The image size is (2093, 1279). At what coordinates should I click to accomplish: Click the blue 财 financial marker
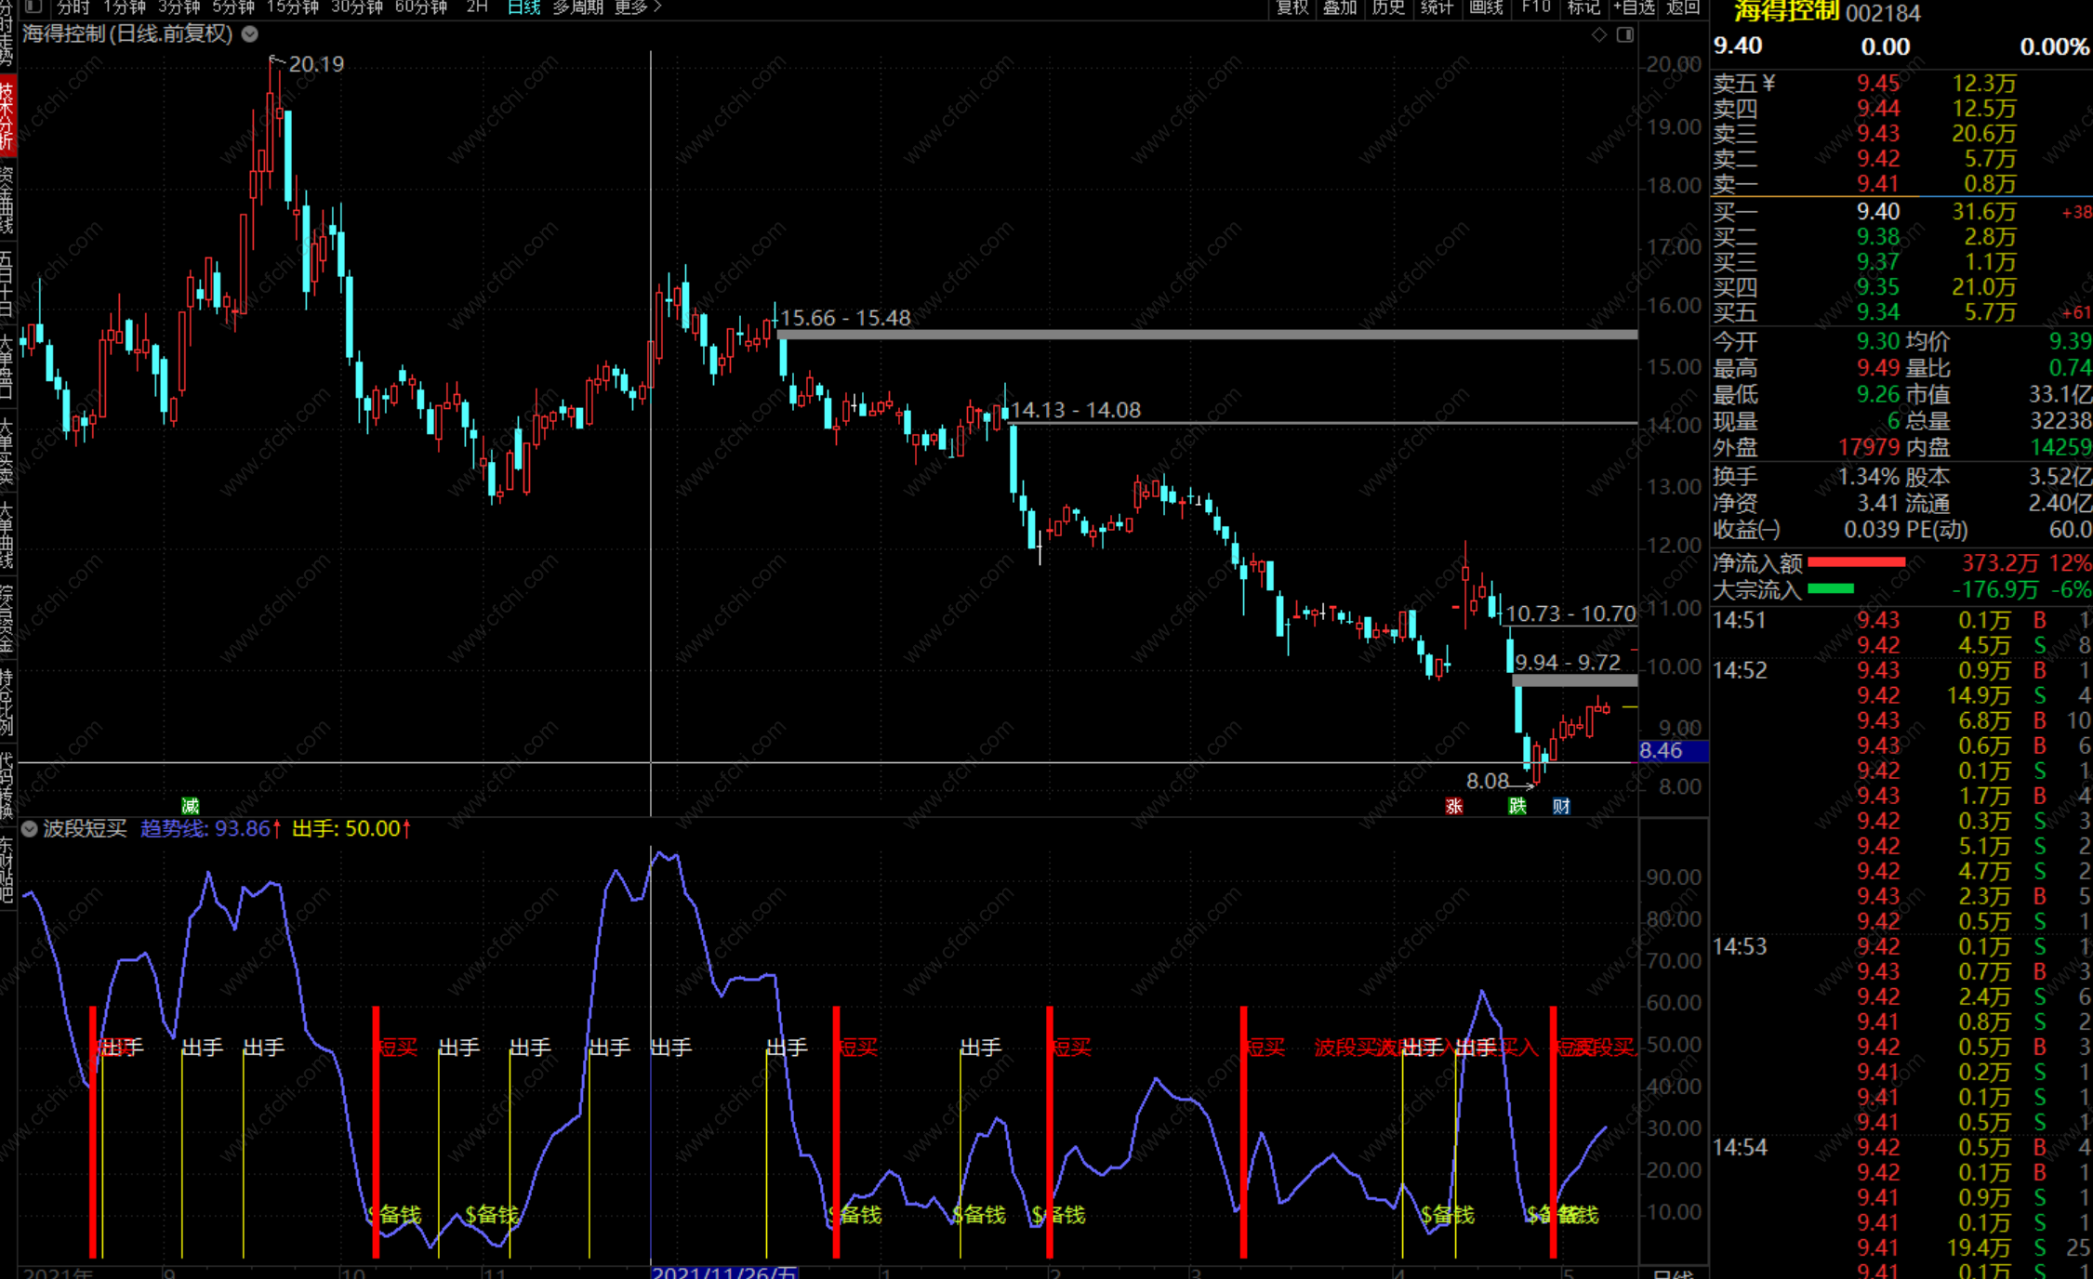tap(1562, 806)
